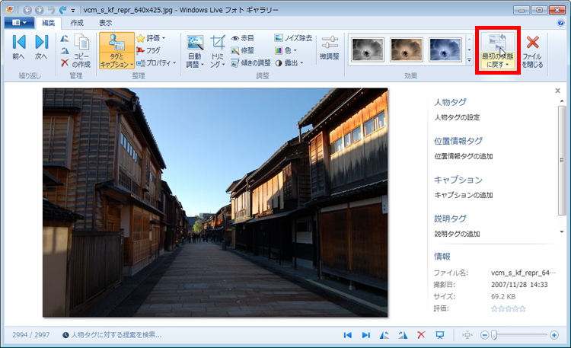Viewport: 571px width, 348px height.
Task: Open help with the question mark icon
Action: 560,23
